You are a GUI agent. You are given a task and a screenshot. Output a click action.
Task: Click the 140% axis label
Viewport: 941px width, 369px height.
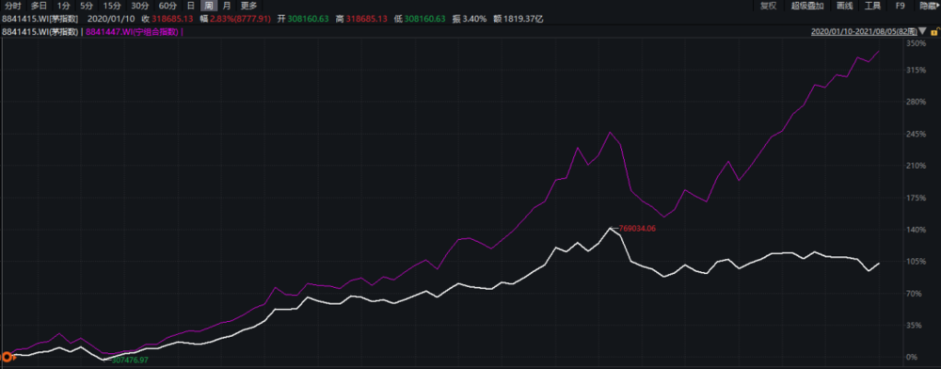916,230
